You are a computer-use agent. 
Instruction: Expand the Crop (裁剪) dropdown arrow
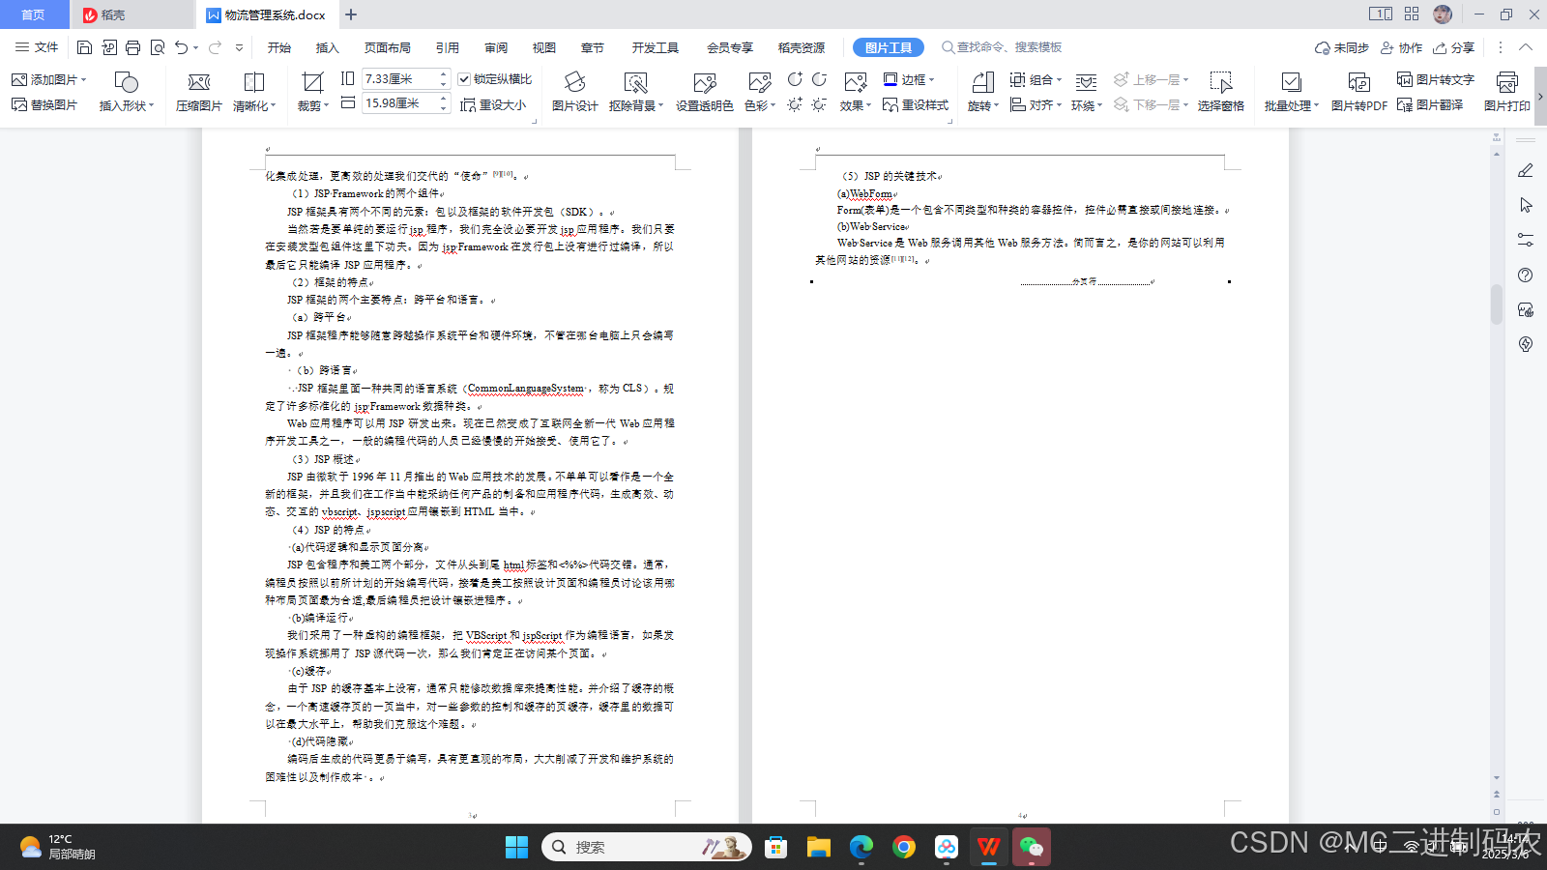pyautogui.click(x=327, y=105)
